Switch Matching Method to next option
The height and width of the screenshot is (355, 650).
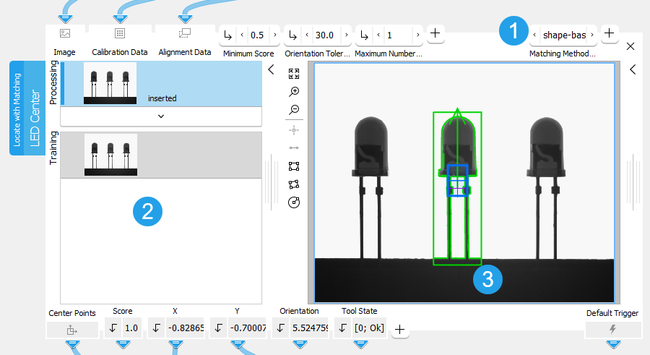point(592,35)
